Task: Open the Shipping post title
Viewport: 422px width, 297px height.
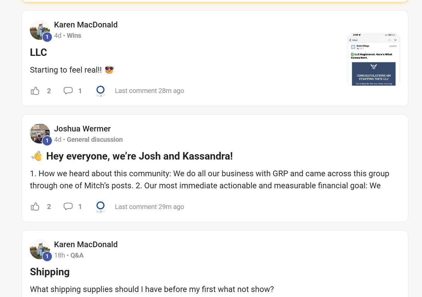Action: click(50, 272)
